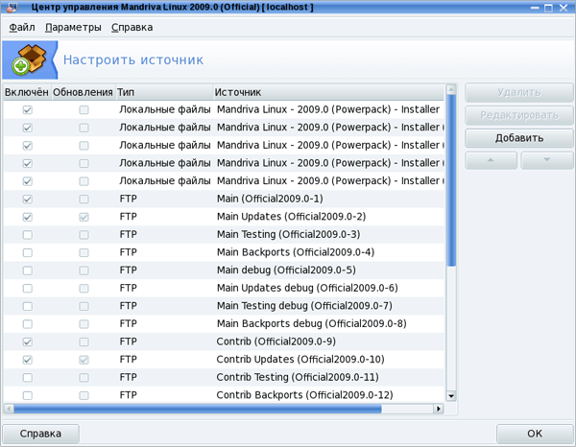
Task: Select the Main (Official2009.0-1) source name
Action: [270, 199]
